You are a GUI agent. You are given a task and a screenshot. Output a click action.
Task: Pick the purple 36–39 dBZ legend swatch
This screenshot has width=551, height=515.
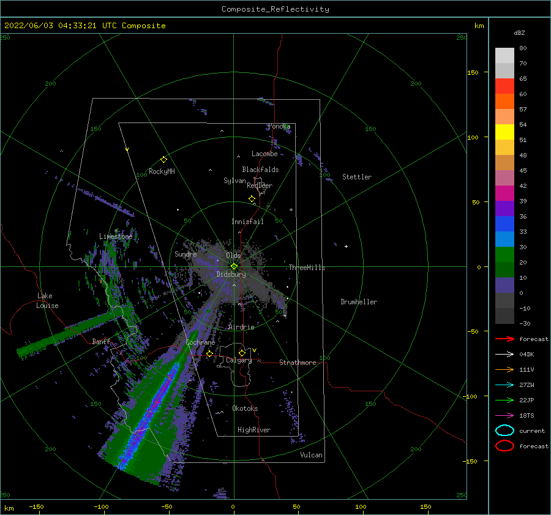coord(504,208)
